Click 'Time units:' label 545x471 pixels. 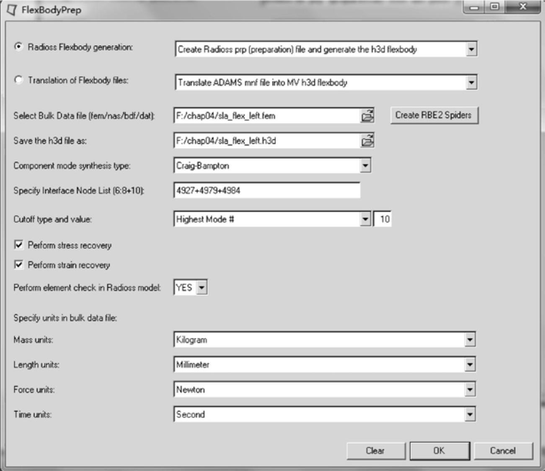32,415
